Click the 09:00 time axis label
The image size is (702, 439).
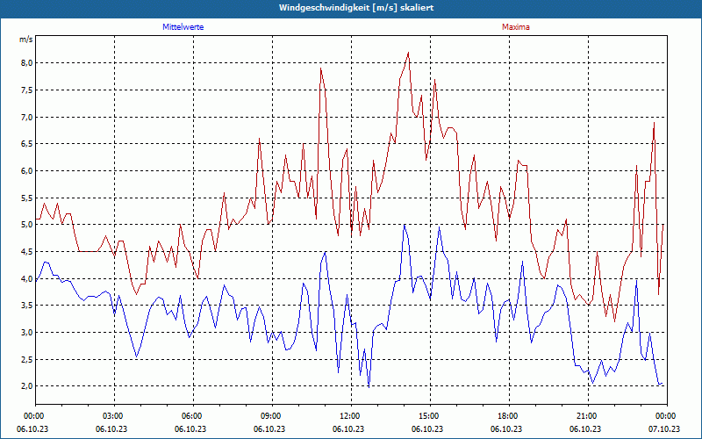pyautogui.click(x=272, y=416)
